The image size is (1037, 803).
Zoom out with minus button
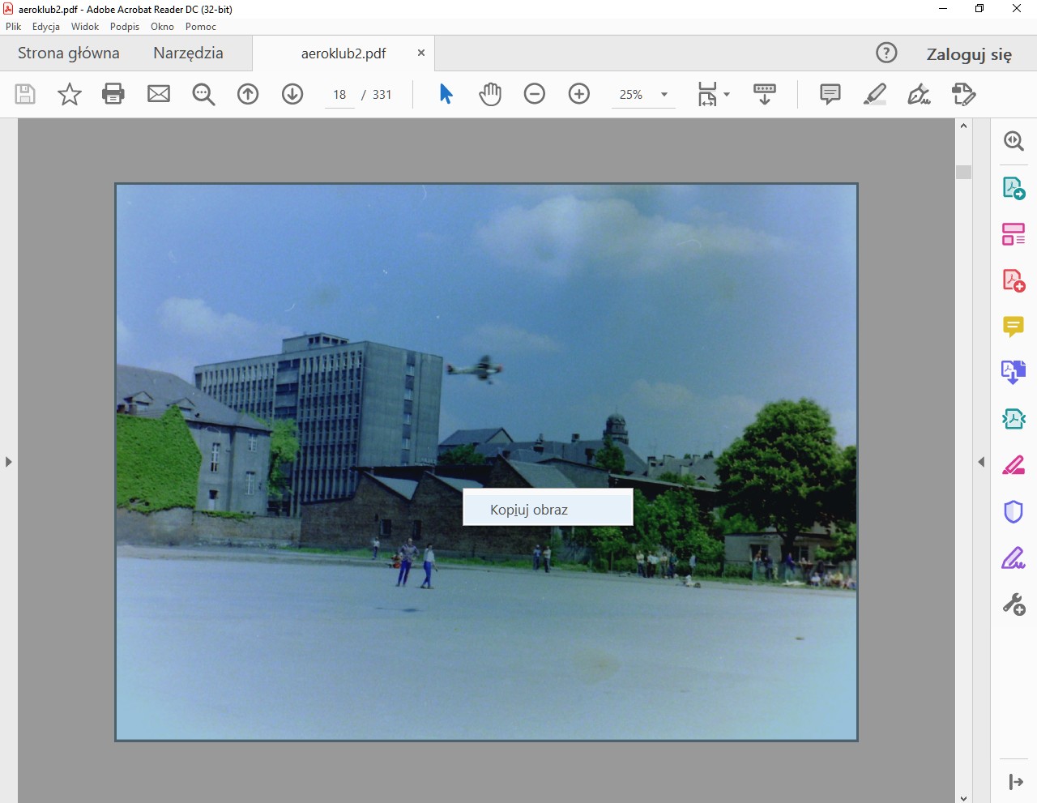(535, 94)
